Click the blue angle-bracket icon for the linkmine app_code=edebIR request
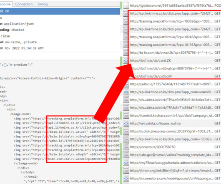Screen dimensions: 221x184 126,92
